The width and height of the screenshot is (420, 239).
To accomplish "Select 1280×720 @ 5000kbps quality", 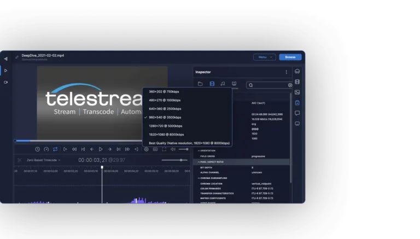I will 166,126.
